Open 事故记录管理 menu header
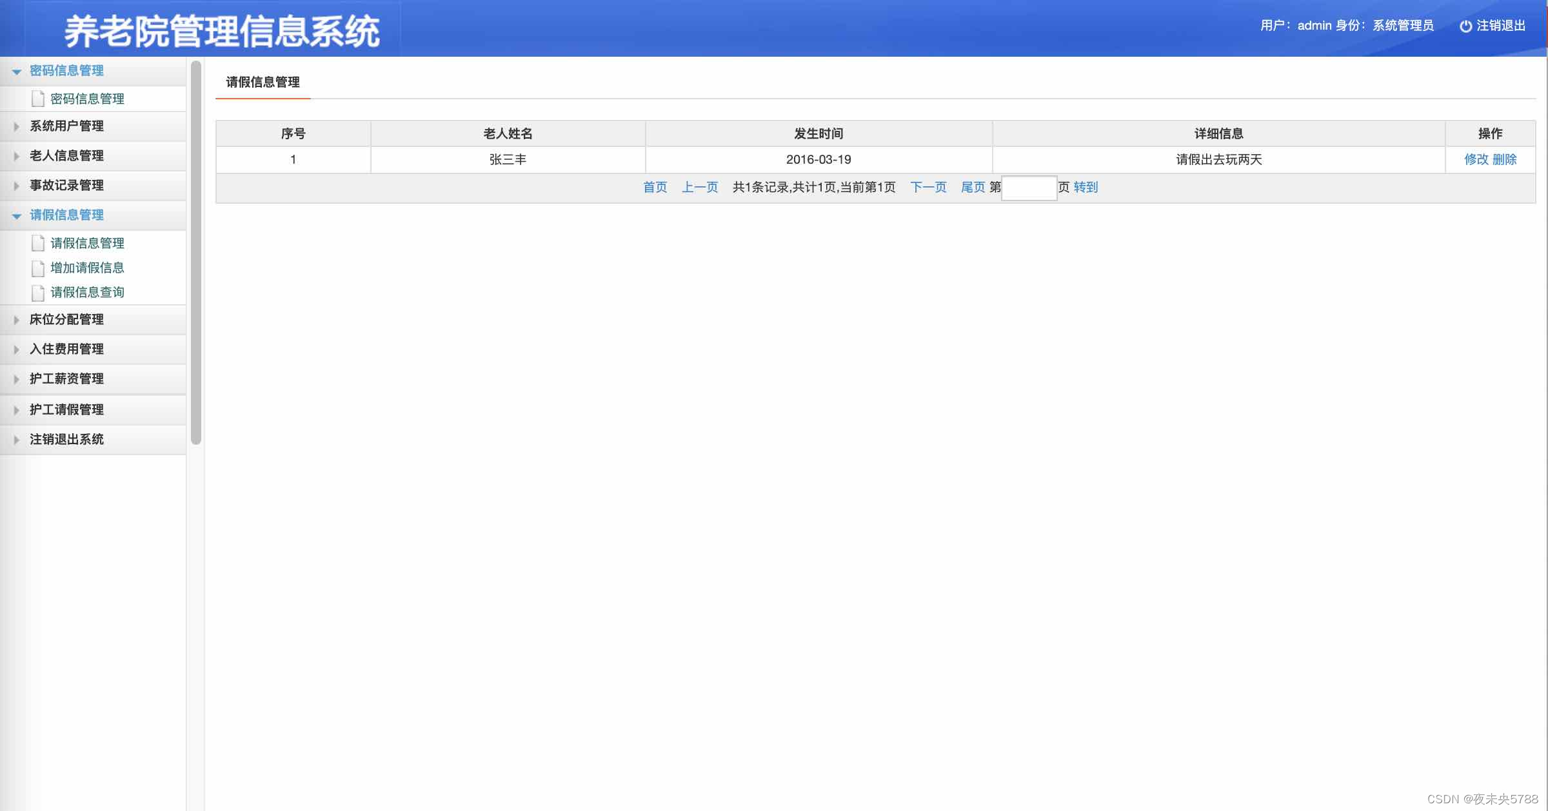The height and width of the screenshot is (811, 1548). point(93,186)
